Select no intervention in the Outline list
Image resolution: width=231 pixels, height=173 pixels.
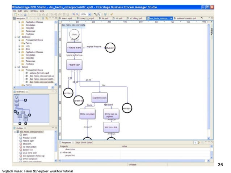29,147
